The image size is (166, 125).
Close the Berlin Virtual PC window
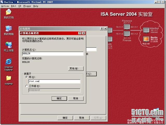click(x=163, y=2)
